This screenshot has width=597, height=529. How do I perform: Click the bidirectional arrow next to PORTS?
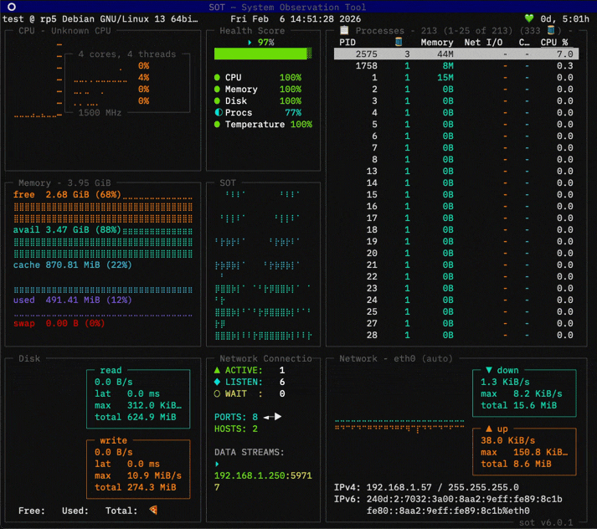click(x=273, y=417)
